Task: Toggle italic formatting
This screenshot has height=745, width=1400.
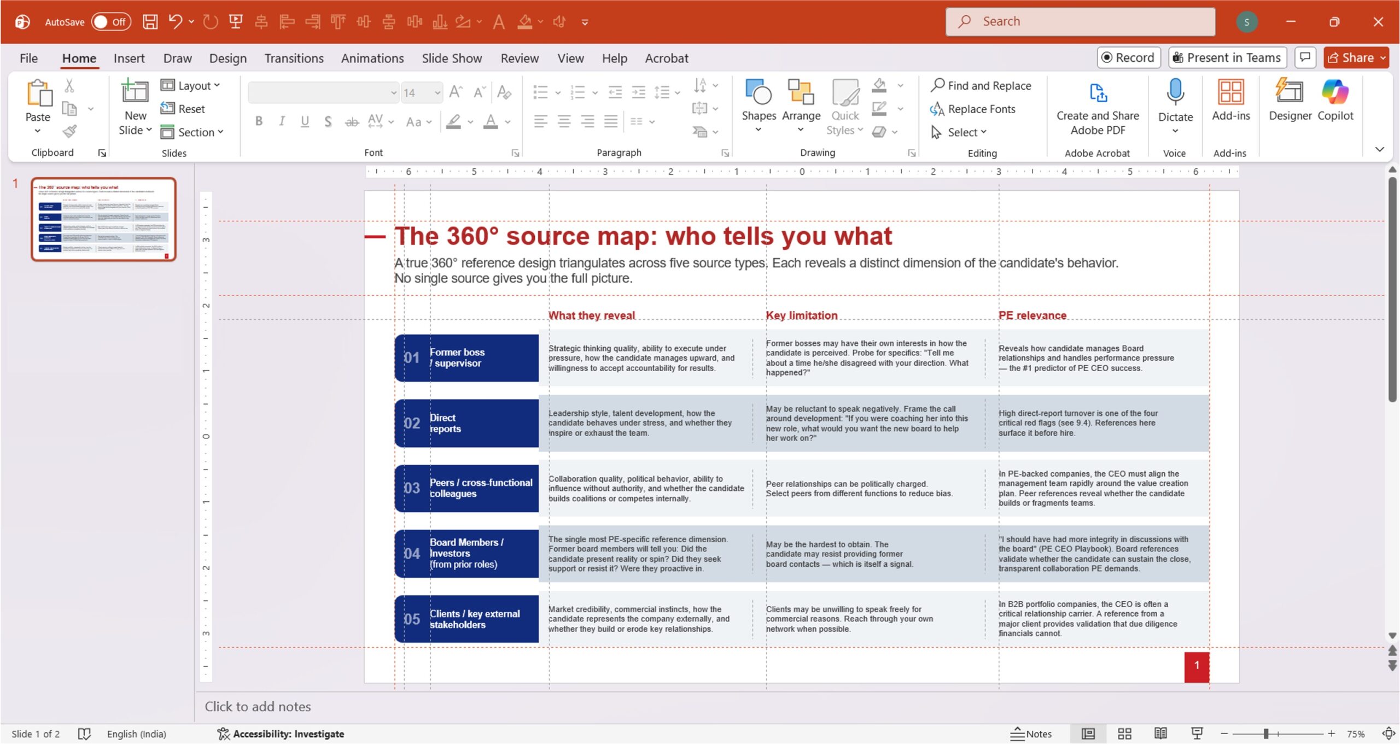Action: pos(282,121)
